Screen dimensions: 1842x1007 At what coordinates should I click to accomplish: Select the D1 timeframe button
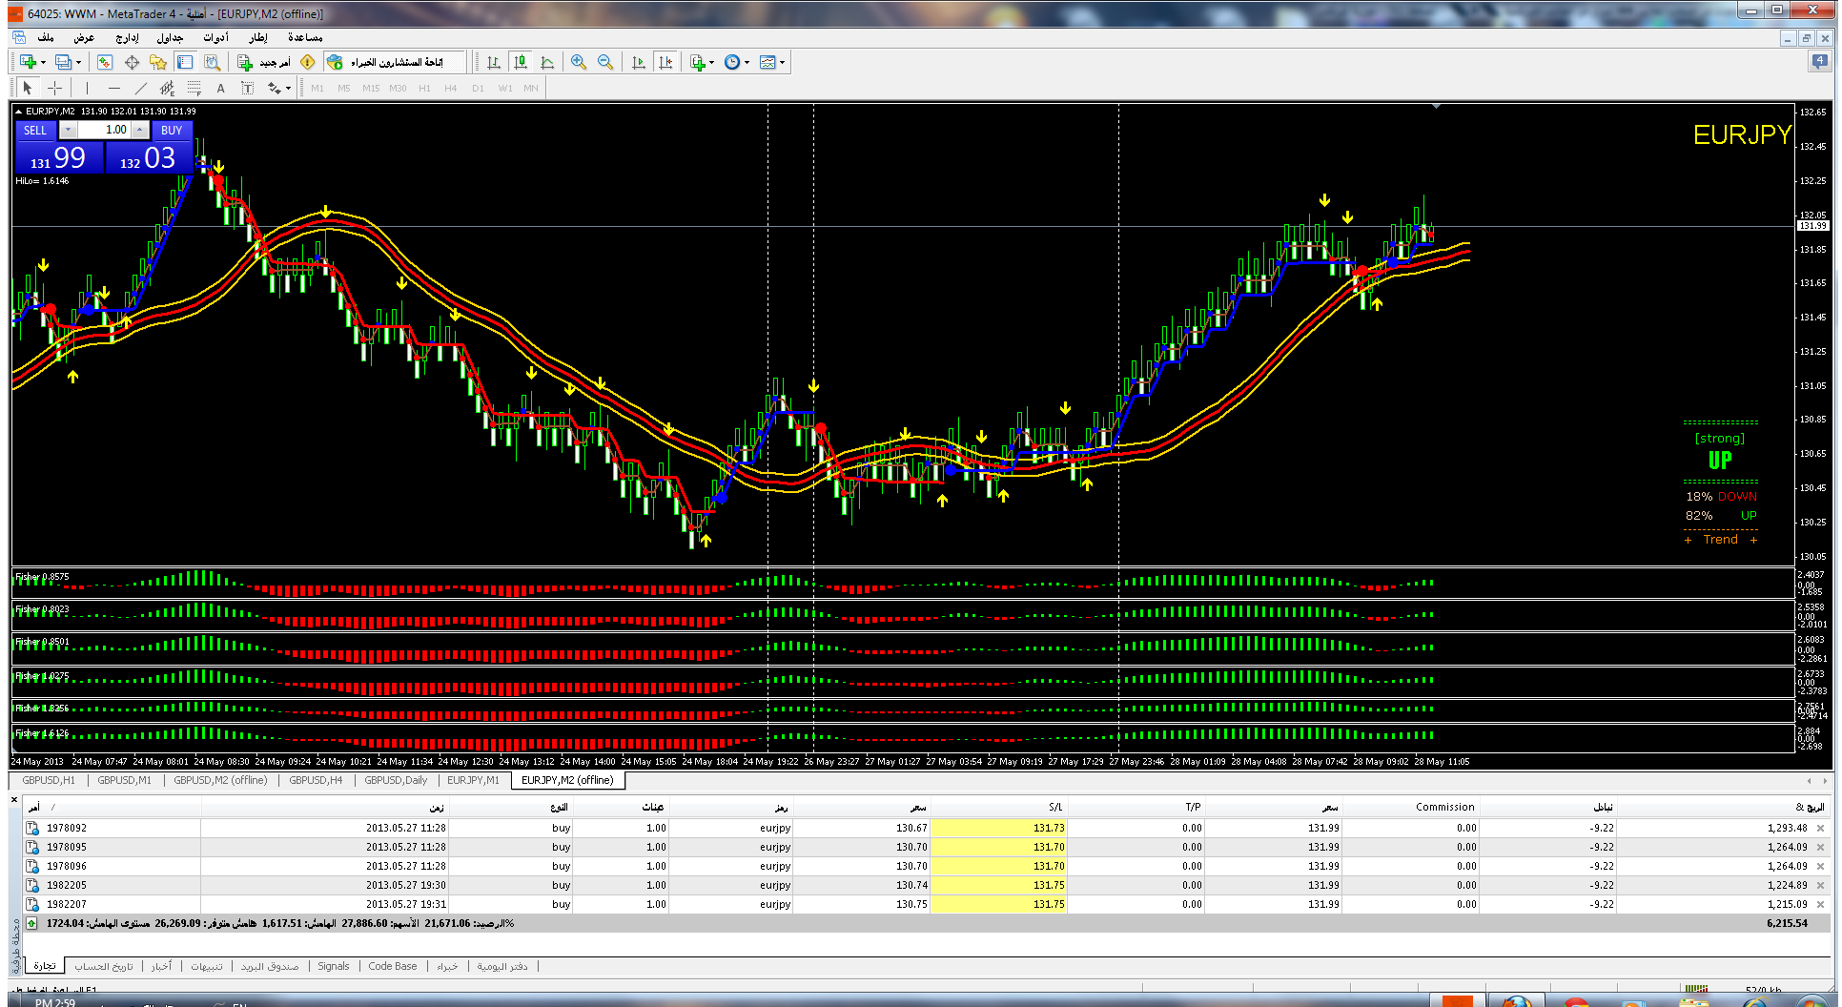[478, 88]
